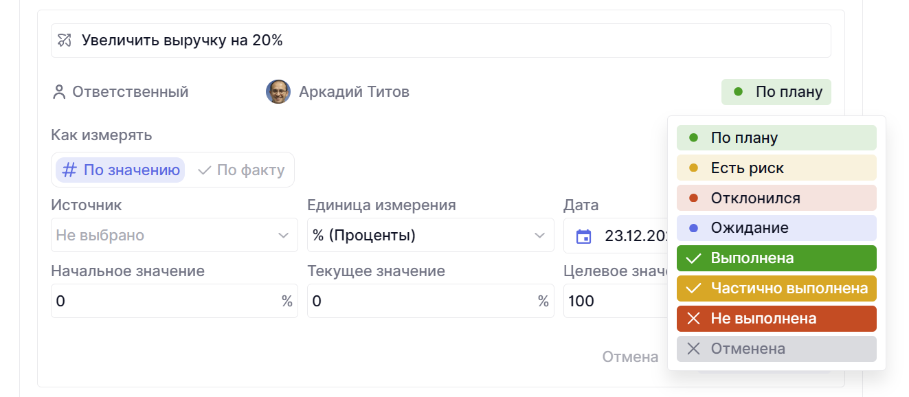Click Аркадий Титов's avatar photo
Image resolution: width=909 pixels, height=397 pixels.
coord(278,92)
